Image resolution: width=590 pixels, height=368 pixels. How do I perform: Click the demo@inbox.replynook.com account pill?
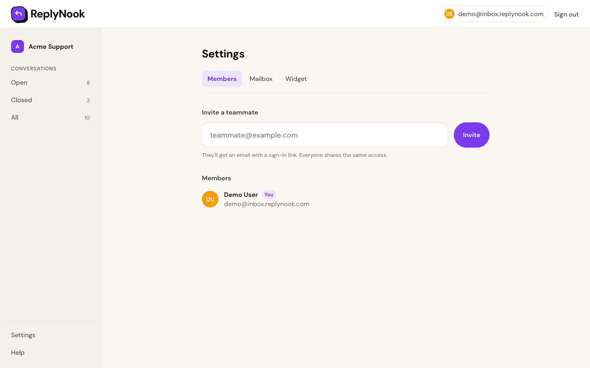click(494, 14)
